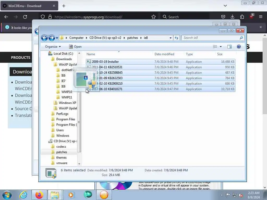Open Firefox Downloads panel icon
This screenshot has height=200, width=267.
click(x=232, y=17)
